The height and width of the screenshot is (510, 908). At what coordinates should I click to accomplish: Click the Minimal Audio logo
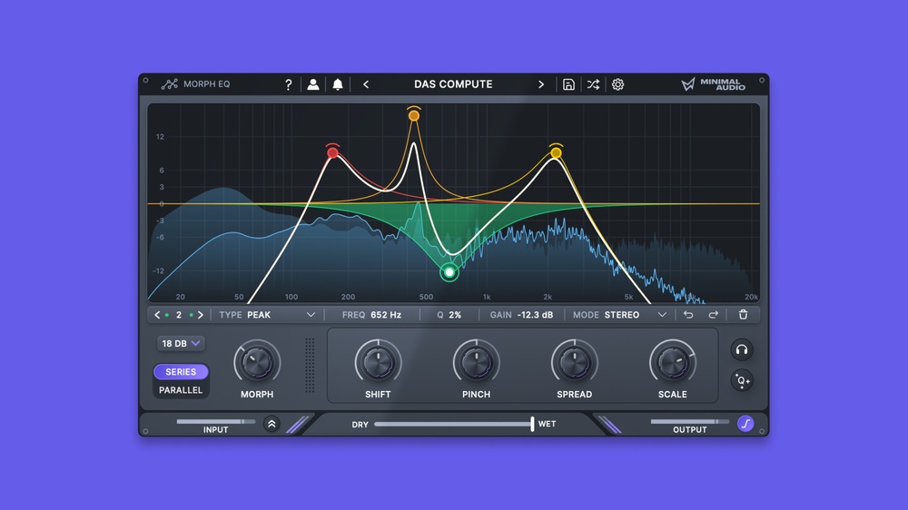tap(714, 84)
